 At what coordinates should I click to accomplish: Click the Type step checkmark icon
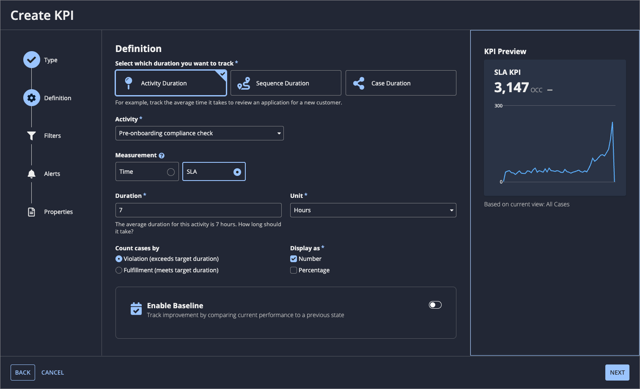click(31, 60)
